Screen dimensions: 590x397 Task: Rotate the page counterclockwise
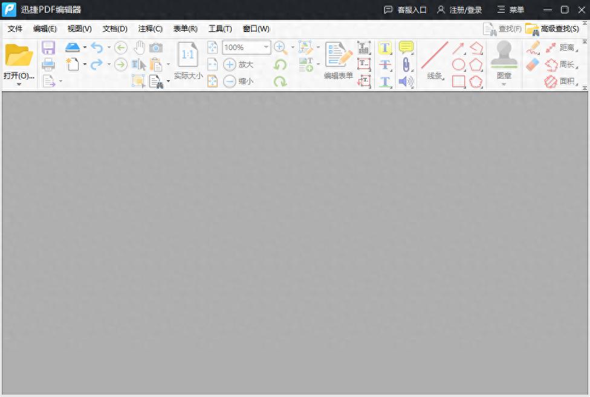281,65
